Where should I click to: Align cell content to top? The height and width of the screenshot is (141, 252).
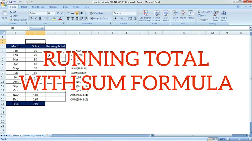point(68,13)
